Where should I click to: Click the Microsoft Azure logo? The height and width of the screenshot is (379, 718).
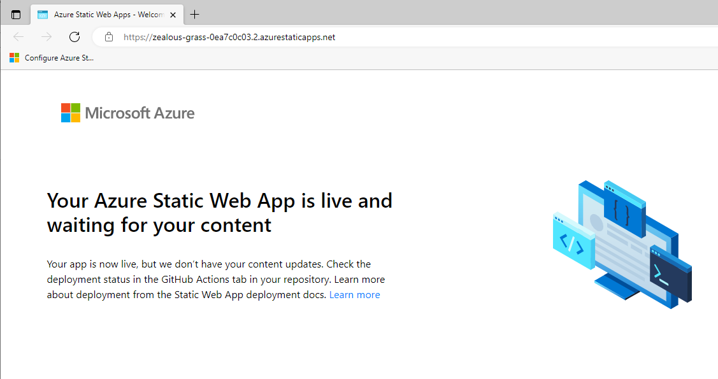click(x=128, y=113)
